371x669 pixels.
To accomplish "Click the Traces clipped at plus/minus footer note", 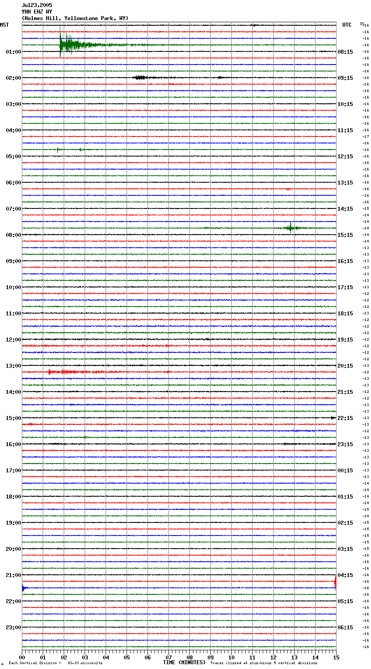I will [x=264, y=663].
